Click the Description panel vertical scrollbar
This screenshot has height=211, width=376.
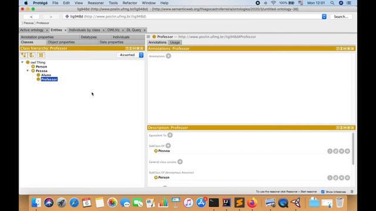353,149
